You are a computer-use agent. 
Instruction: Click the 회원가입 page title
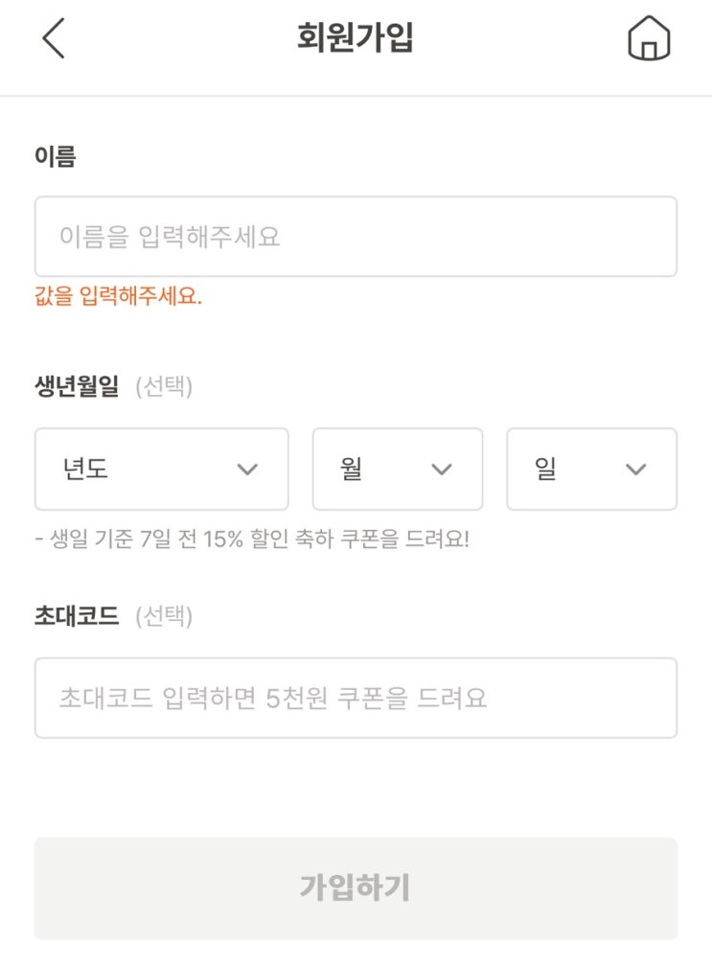coord(356,39)
